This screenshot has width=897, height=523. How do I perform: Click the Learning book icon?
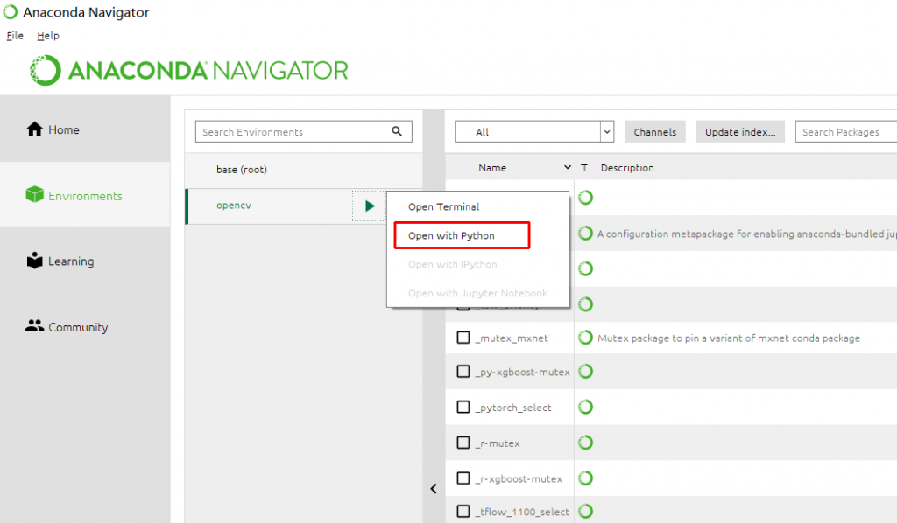35,261
